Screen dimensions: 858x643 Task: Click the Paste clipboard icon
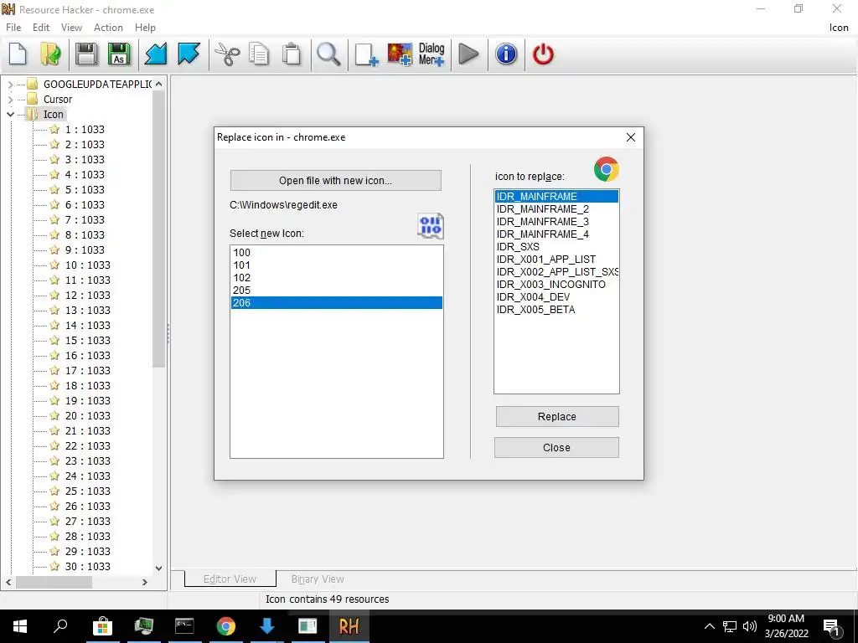point(292,54)
